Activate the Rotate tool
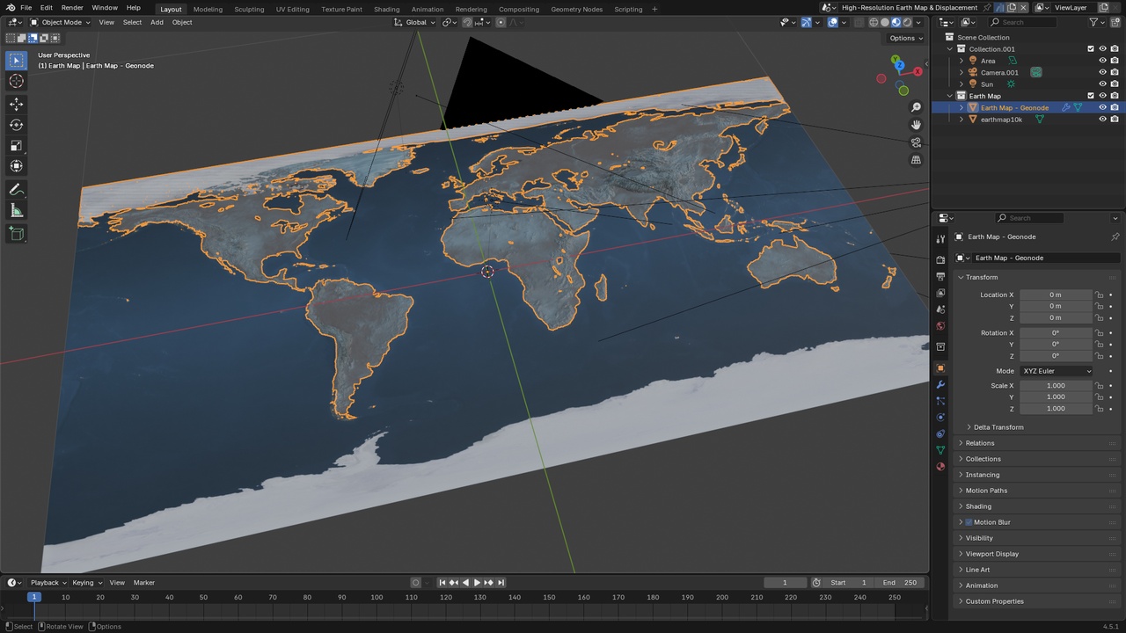Image resolution: width=1126 pixels, height=633 pixels. click(x=16, y=125)
